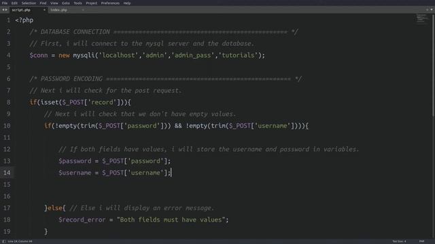Viewport: 435px width, 244px height.
Task: Click the closing brace on line 19
Action: click(46, 232)
